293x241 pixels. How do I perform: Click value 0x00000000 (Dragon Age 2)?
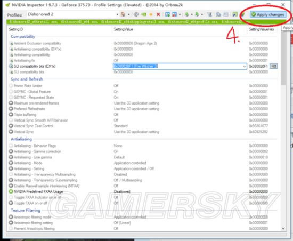pyautogui.click(x=135, y=43)
